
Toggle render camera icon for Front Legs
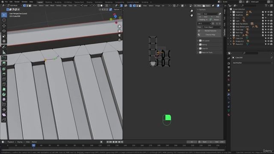pos(271,30)
